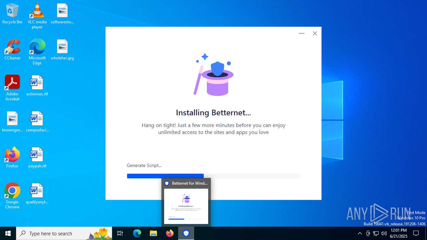The height and width of the screenshot is (240, 427).
Task: Open Edge from the taskbar
Action: (x=137, y=233)
